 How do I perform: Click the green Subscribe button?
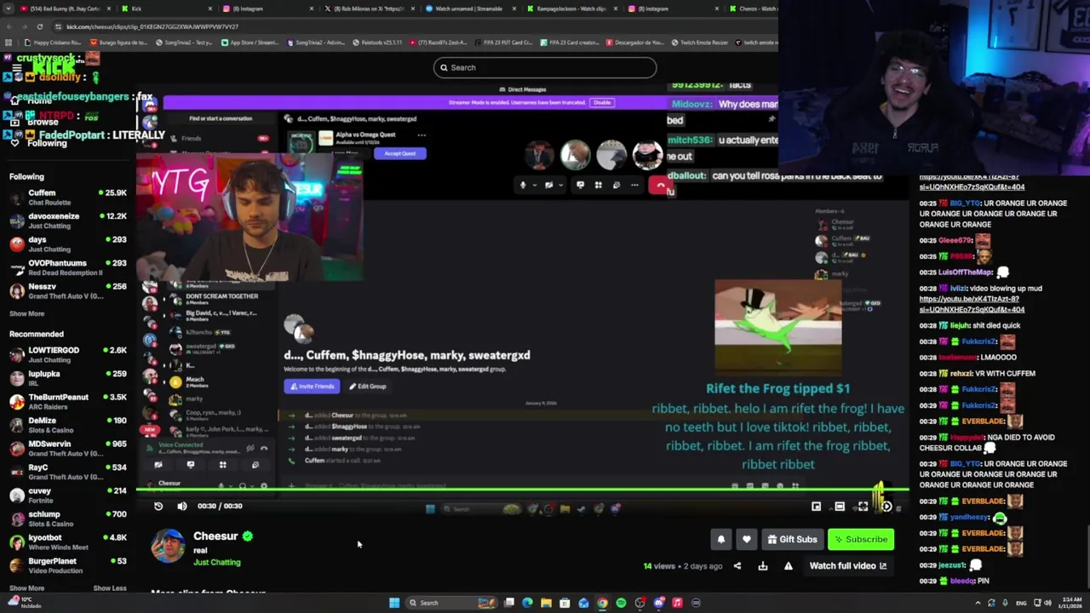861,539
